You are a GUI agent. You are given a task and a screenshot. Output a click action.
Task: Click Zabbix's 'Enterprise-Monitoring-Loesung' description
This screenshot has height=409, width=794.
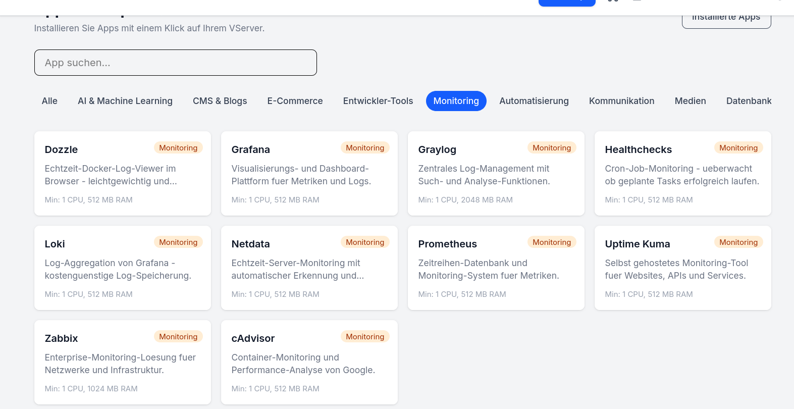[120, 364]
